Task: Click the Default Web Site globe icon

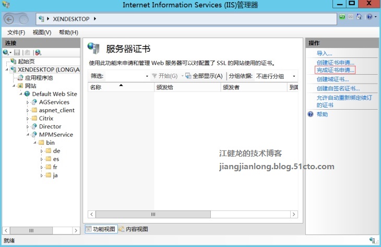Action: (27, 94)
